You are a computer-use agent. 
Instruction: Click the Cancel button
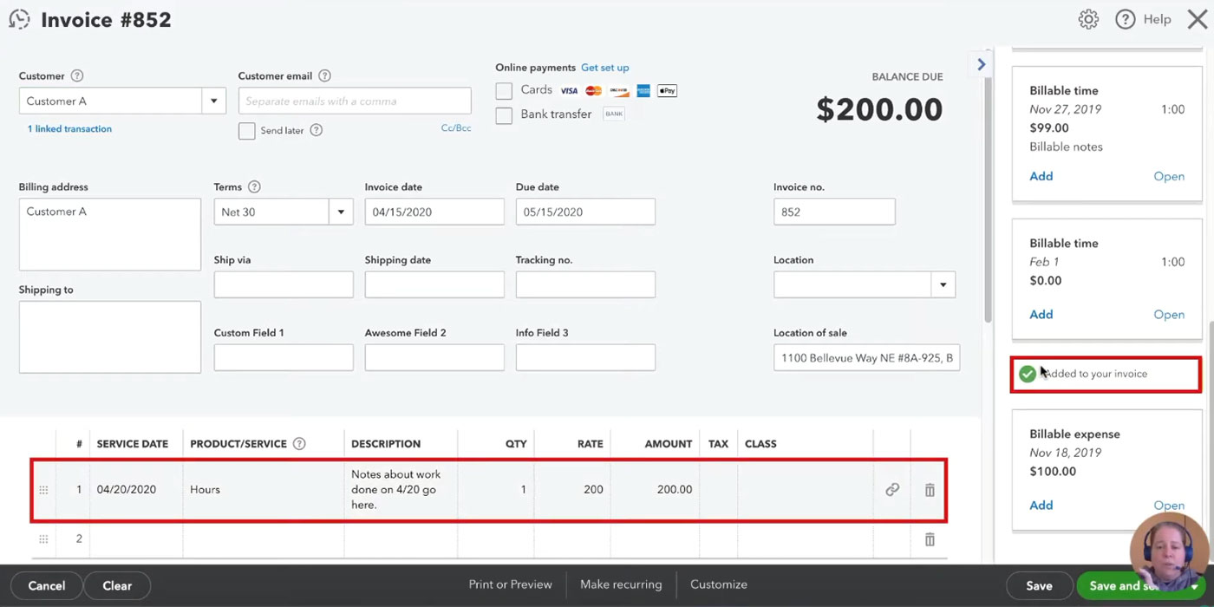(46, 585)
